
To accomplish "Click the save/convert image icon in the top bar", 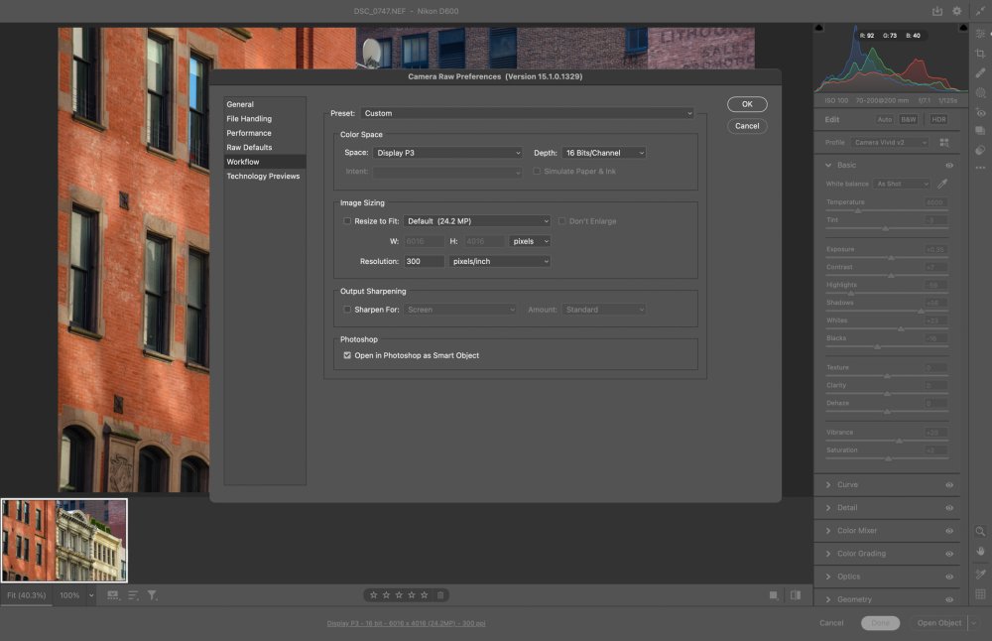I will tap(937, 11).
